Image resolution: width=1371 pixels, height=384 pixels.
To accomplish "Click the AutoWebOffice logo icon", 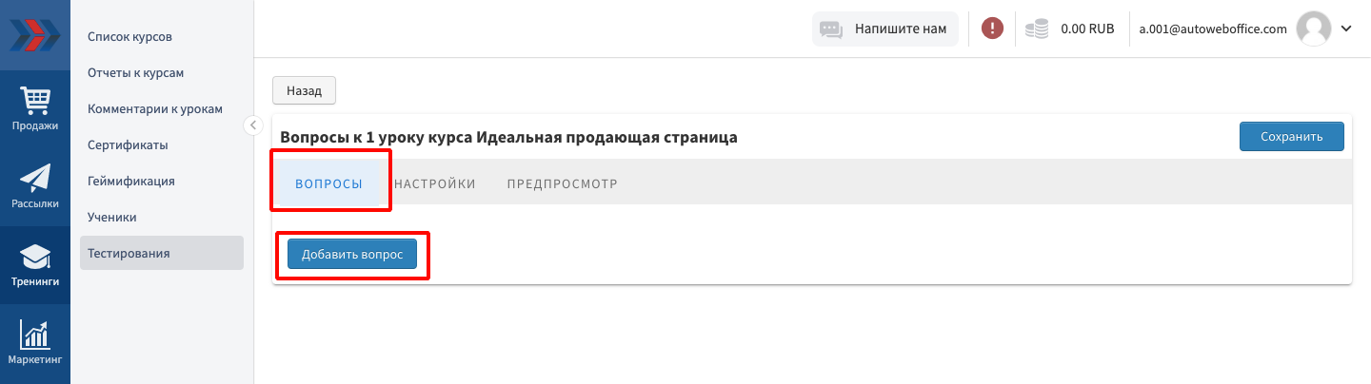I will coord(34,35).
